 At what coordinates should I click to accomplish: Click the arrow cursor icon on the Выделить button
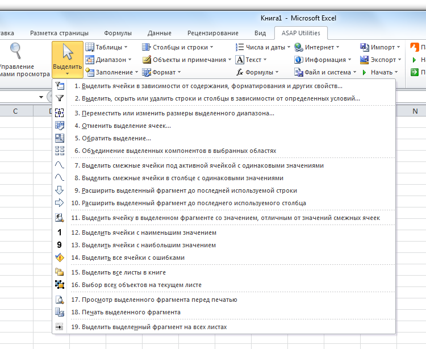pos(68,52)
